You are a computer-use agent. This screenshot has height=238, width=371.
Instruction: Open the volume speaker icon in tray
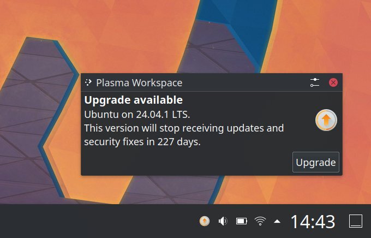tap(223, 221)
